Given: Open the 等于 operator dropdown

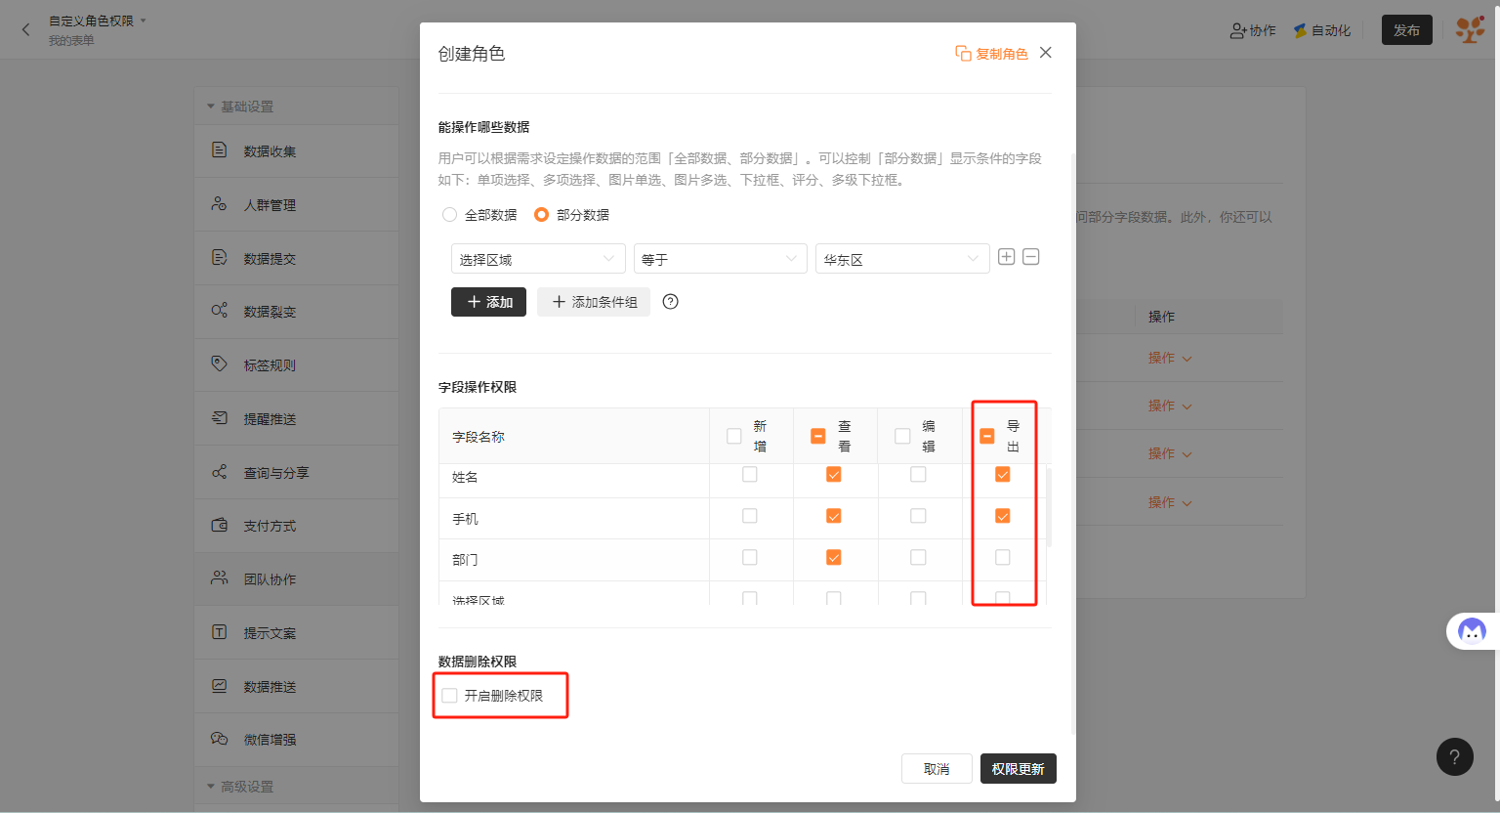Looking at the screenshot, I should point(721,259).
